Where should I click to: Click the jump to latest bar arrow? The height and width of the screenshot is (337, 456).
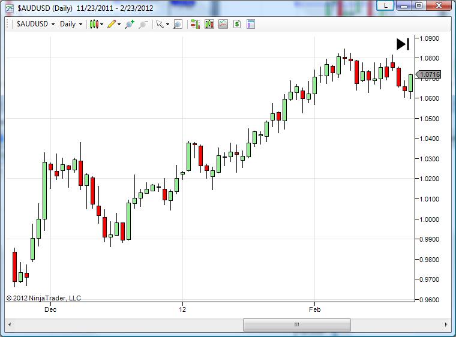[x=403, y=44]
